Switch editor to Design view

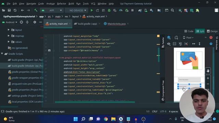click(212, 31)
